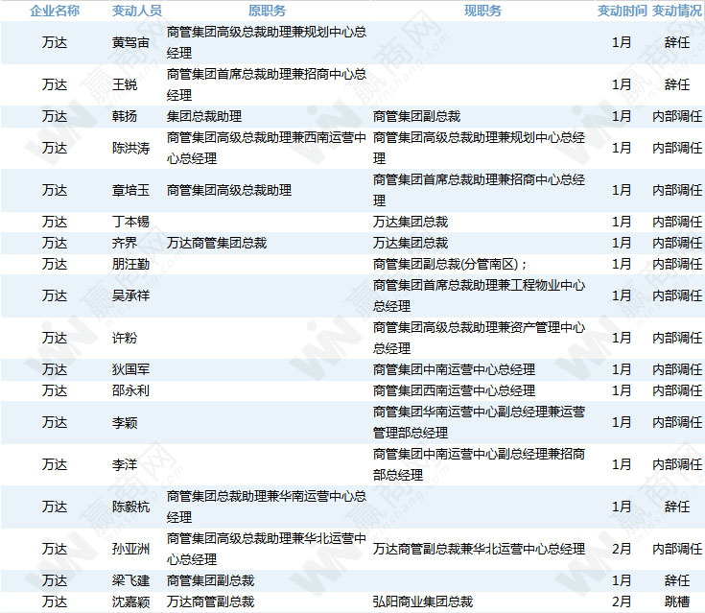Click 商管集团中南运营中心副总经理兼招商部总经理 cell
This screenshot has height=613, width=705.
click(479, 464)
